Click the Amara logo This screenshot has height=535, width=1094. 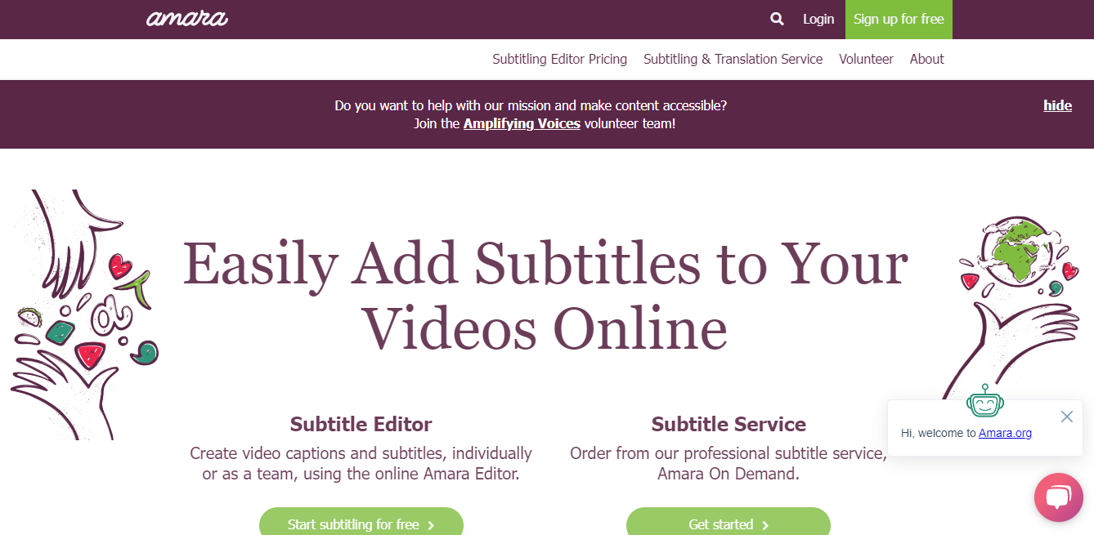[x=187, y=18]
